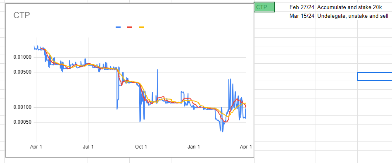Click the blue legend marker
The width and height of the screenshot is (392, 163).
click(118, 27)
